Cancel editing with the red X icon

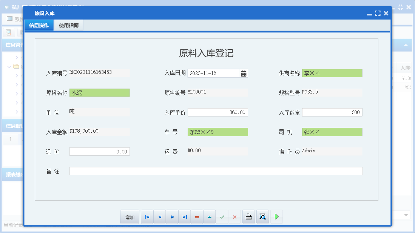pos(235,217)
